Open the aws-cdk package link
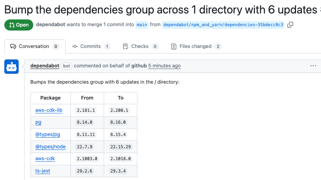321x180 pixels. (45, 159)
